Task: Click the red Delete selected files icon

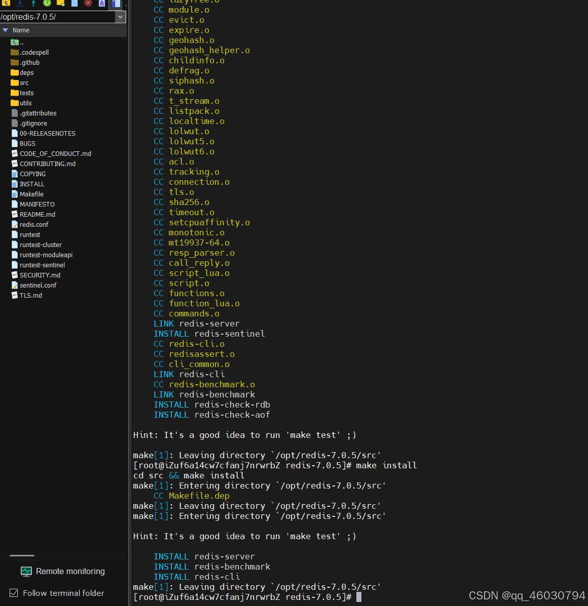Action: (x=88, y=3)
